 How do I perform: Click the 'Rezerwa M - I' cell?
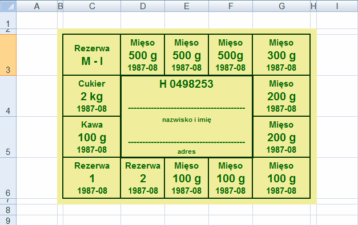point(92,55)
